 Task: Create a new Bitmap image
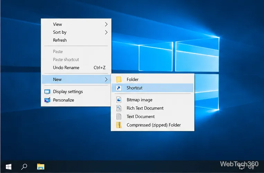[152, 100]
